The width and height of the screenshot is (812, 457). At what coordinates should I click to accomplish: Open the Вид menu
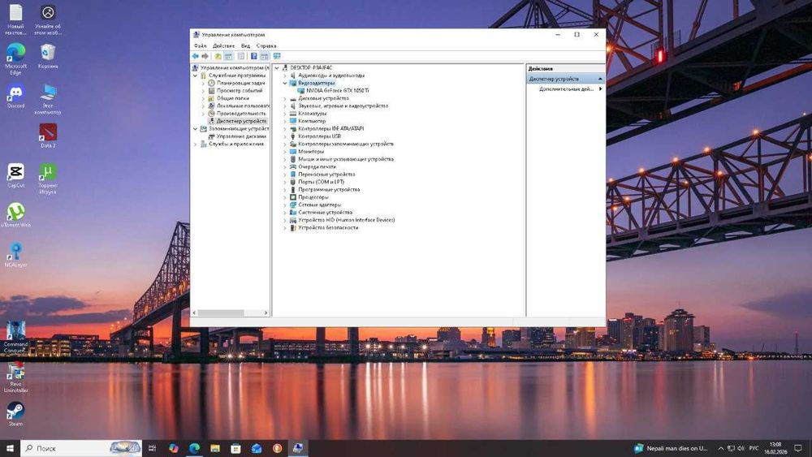tap(245, 46)
